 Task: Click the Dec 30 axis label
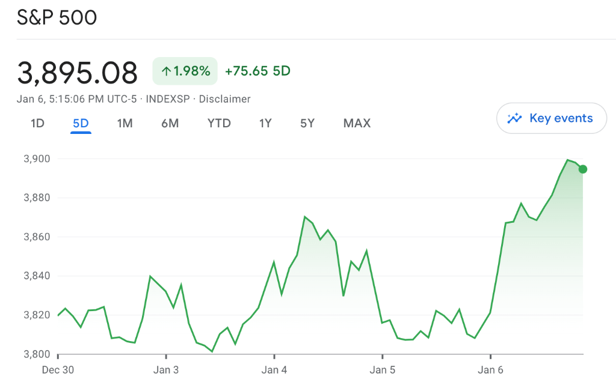[58, 370]
